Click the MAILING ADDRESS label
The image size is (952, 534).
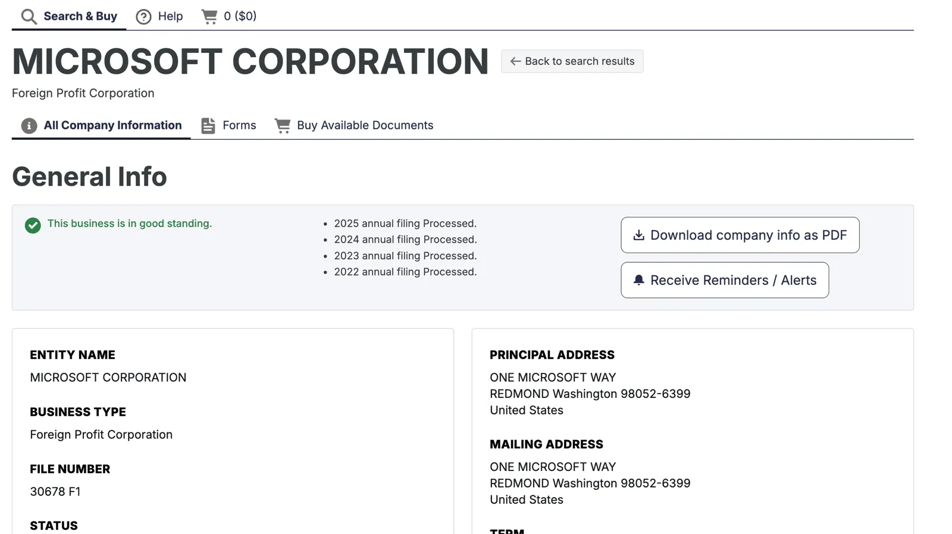[x=546, y=445]
